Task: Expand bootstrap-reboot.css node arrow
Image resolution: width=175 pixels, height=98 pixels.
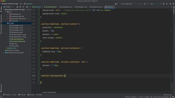Action: point(8,19)
